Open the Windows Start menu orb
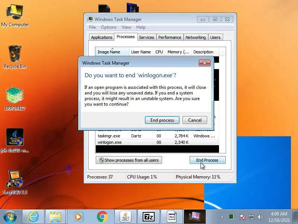 click(x=10, y=217)
